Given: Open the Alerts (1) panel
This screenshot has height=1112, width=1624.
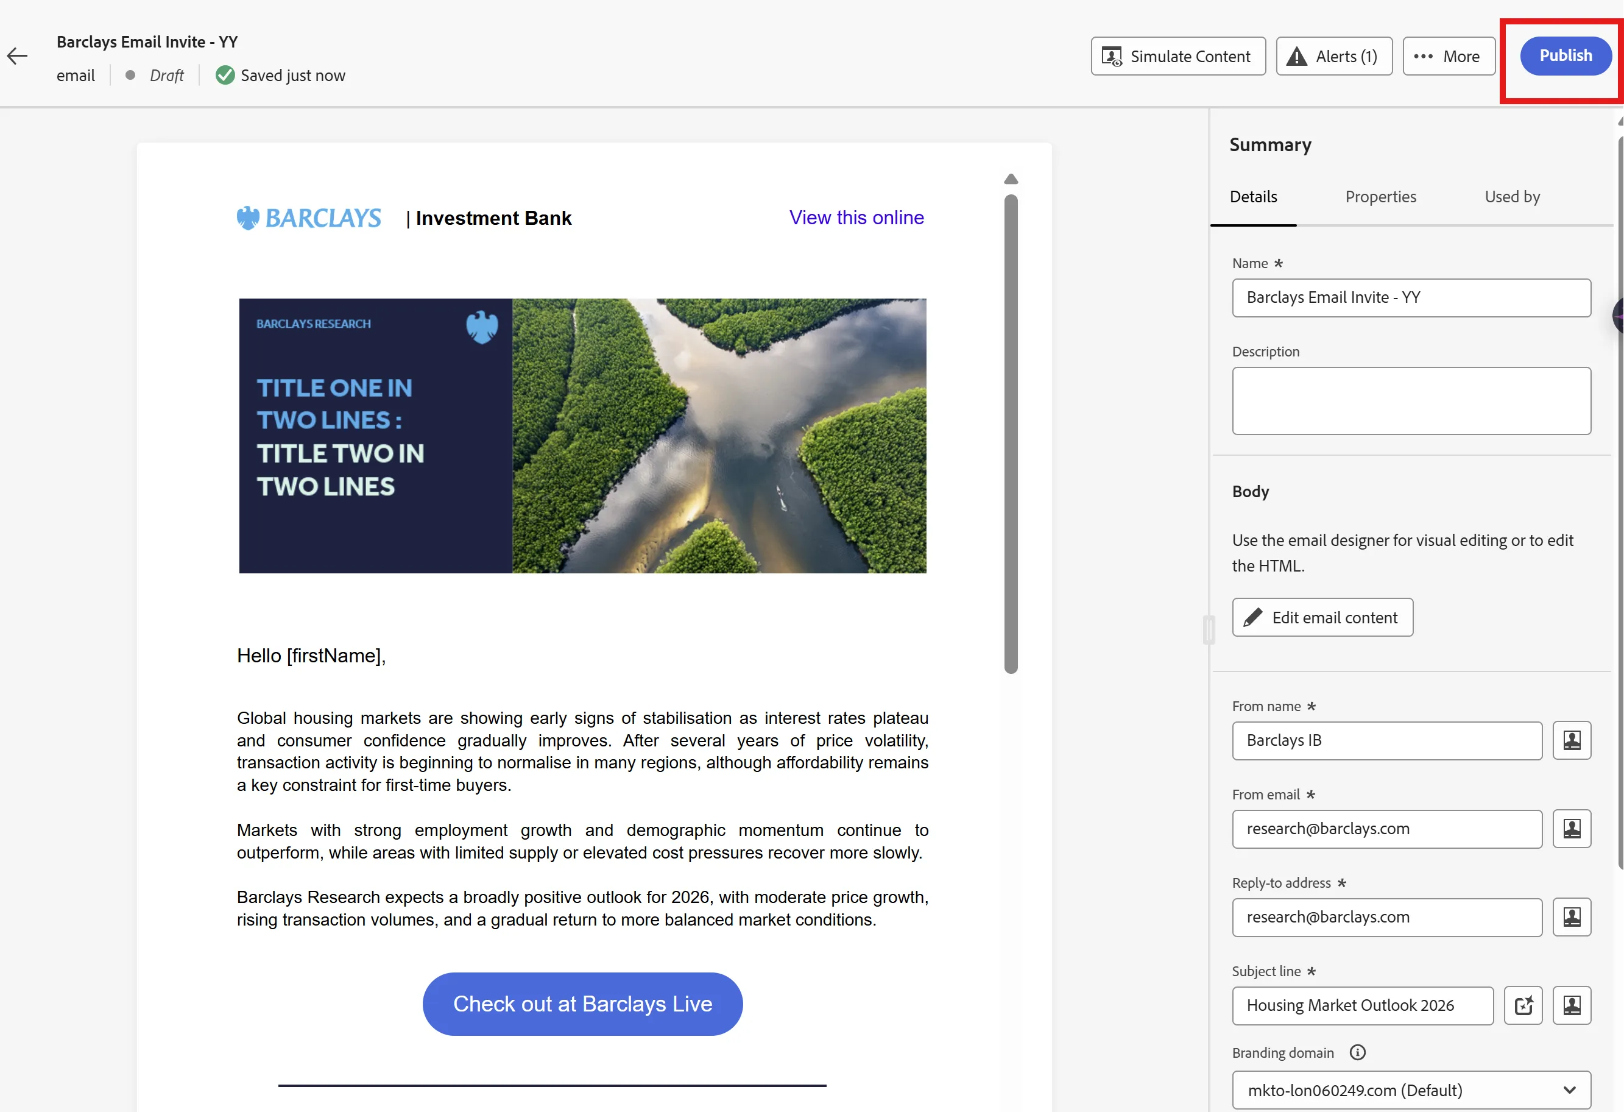Looking at the screenshot, I should pyautogui.click(x=1334, y=57).
